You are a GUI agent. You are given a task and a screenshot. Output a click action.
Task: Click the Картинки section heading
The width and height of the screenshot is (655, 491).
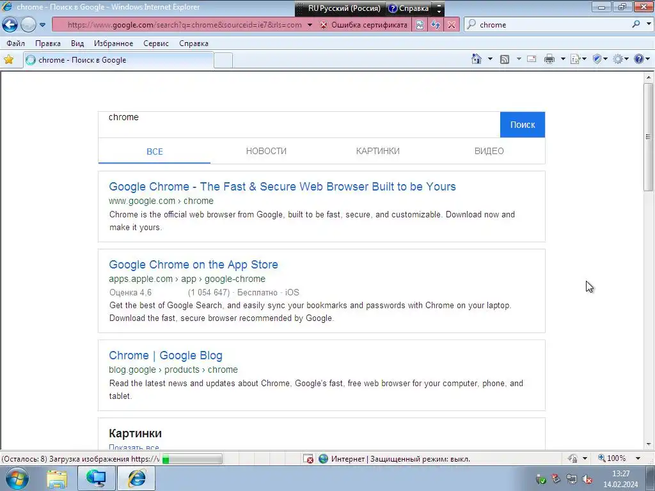click(x=135, y=433)
